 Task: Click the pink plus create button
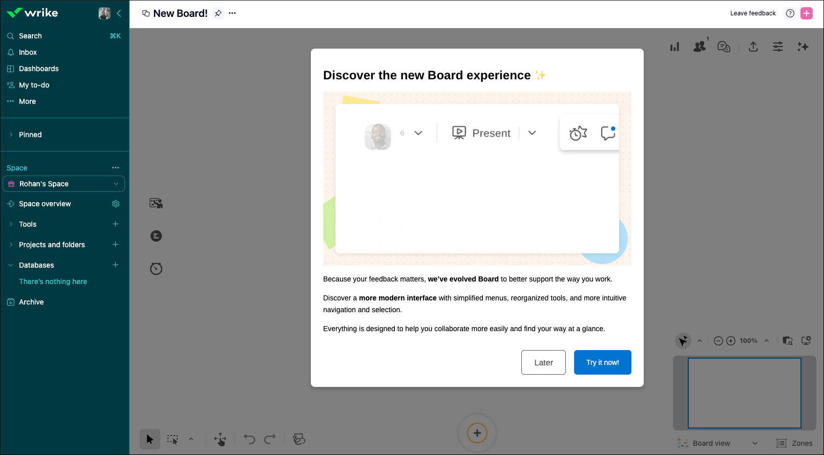coord(807,13)
